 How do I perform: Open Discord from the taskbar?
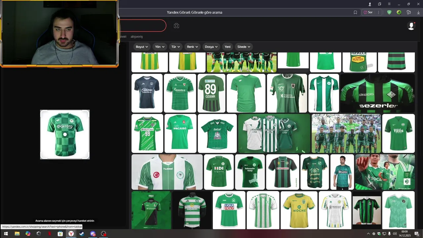tap(93, 234)
